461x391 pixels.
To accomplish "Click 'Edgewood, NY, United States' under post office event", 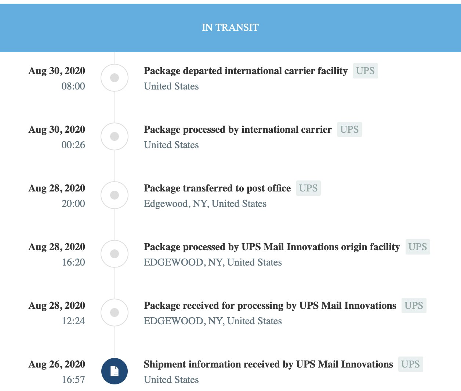I will click(x=205, y=204).
